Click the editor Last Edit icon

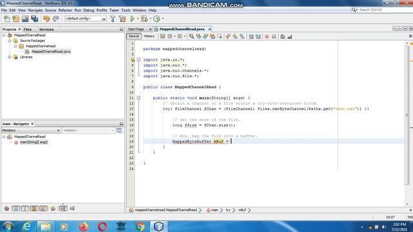coord(163,36)
